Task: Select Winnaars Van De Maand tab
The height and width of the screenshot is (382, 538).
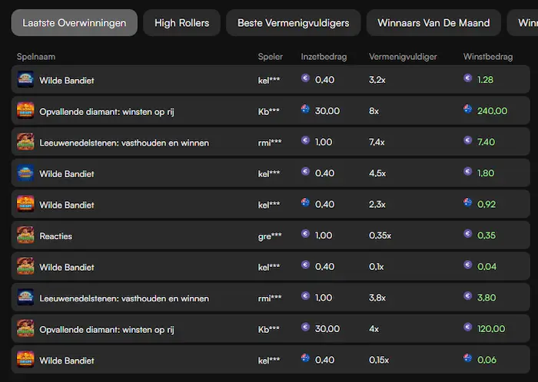Action: click(433, 23)
